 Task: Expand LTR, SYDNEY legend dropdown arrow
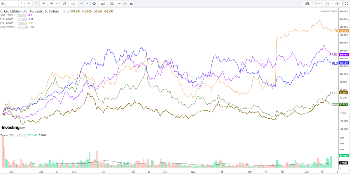[15, 23]
